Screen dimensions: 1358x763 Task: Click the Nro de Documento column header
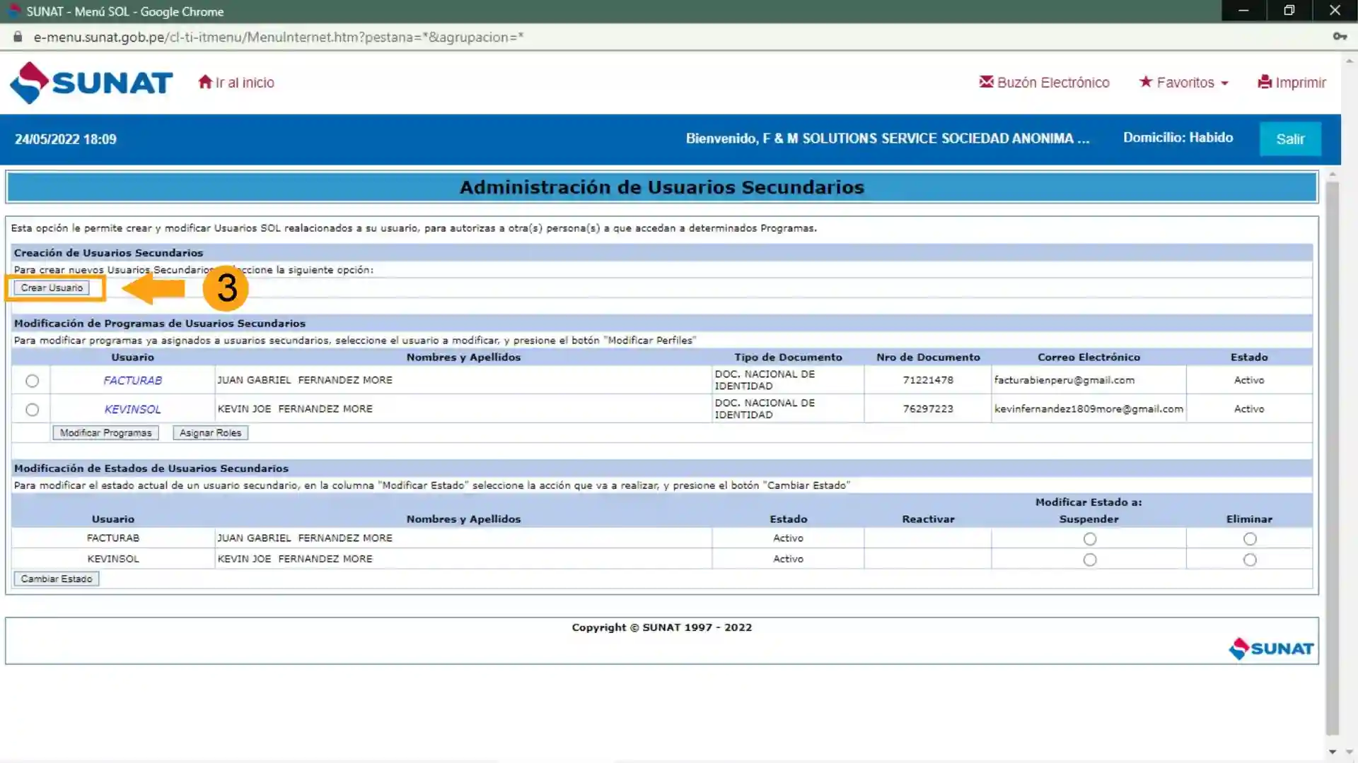point(928,357)
